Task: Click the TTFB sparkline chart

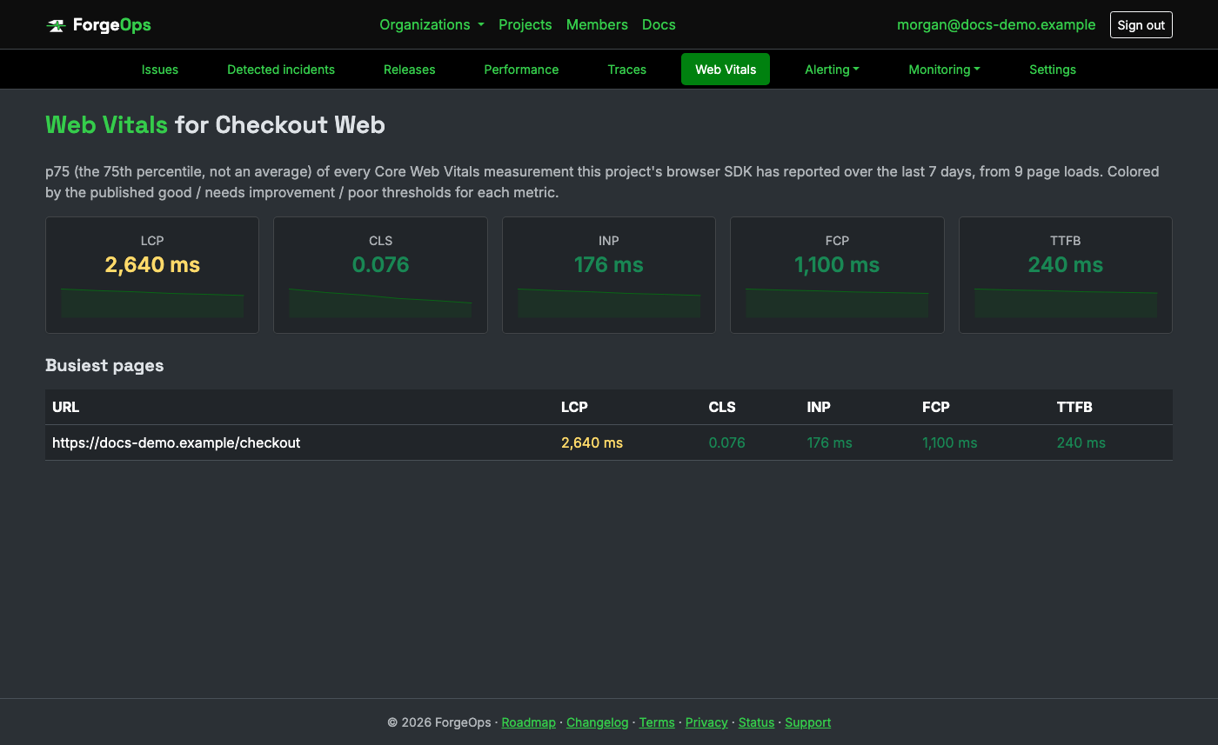Action: click(1066, 303)
